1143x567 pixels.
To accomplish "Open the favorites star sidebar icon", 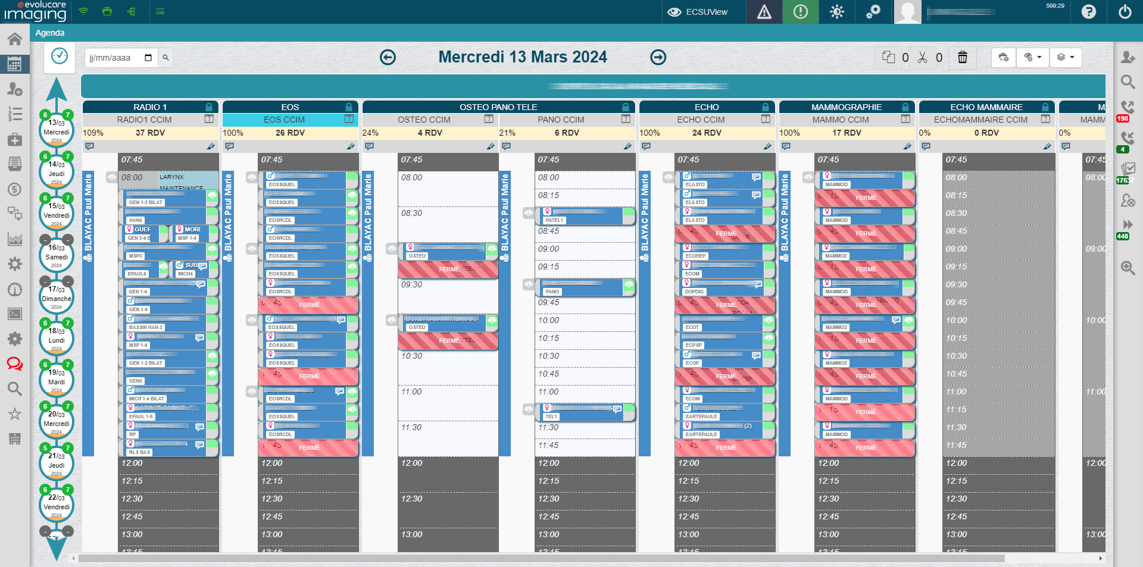I will [15, 414].
